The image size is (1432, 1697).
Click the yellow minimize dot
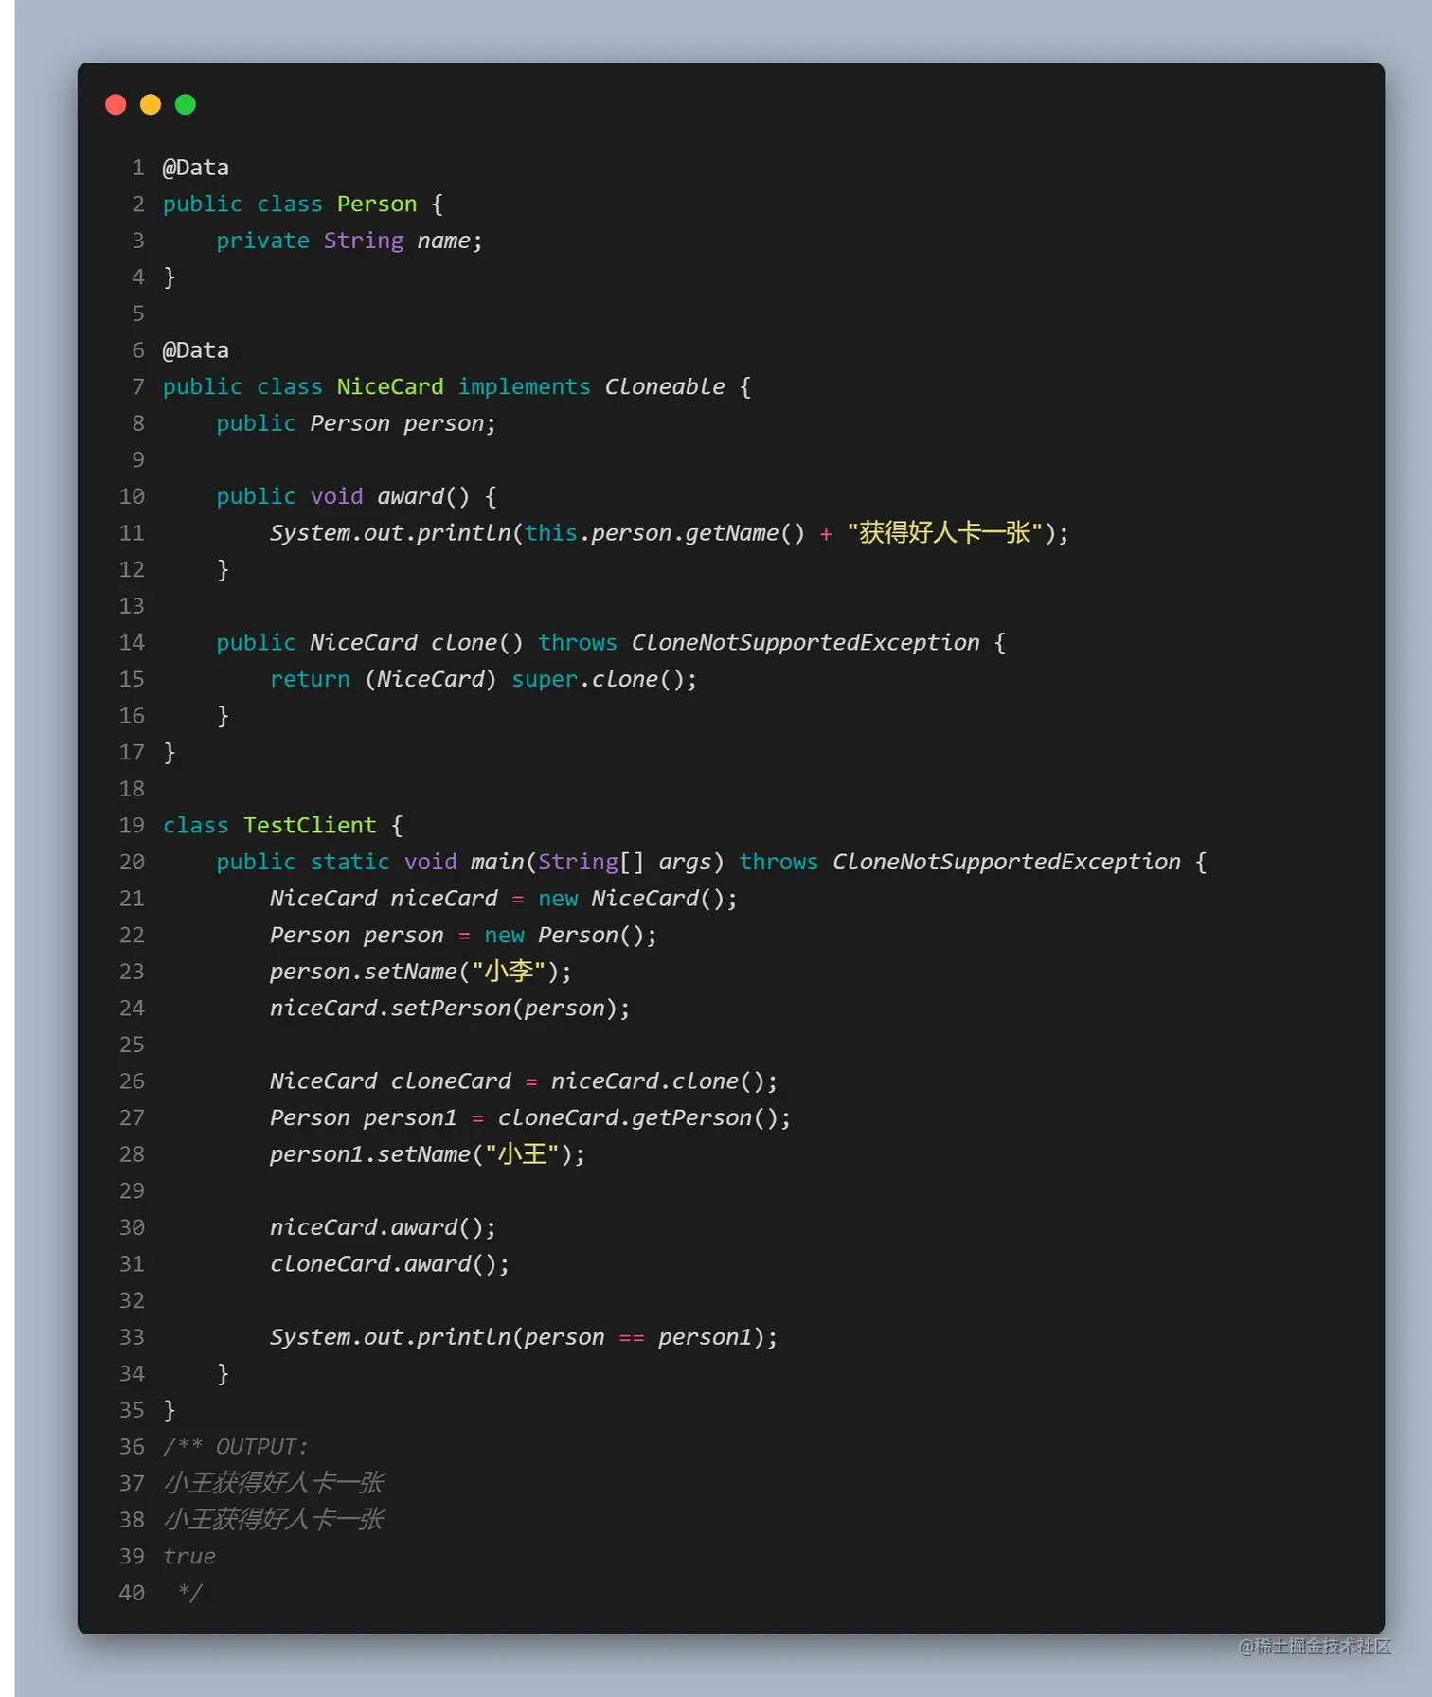[x=151, y=104]
